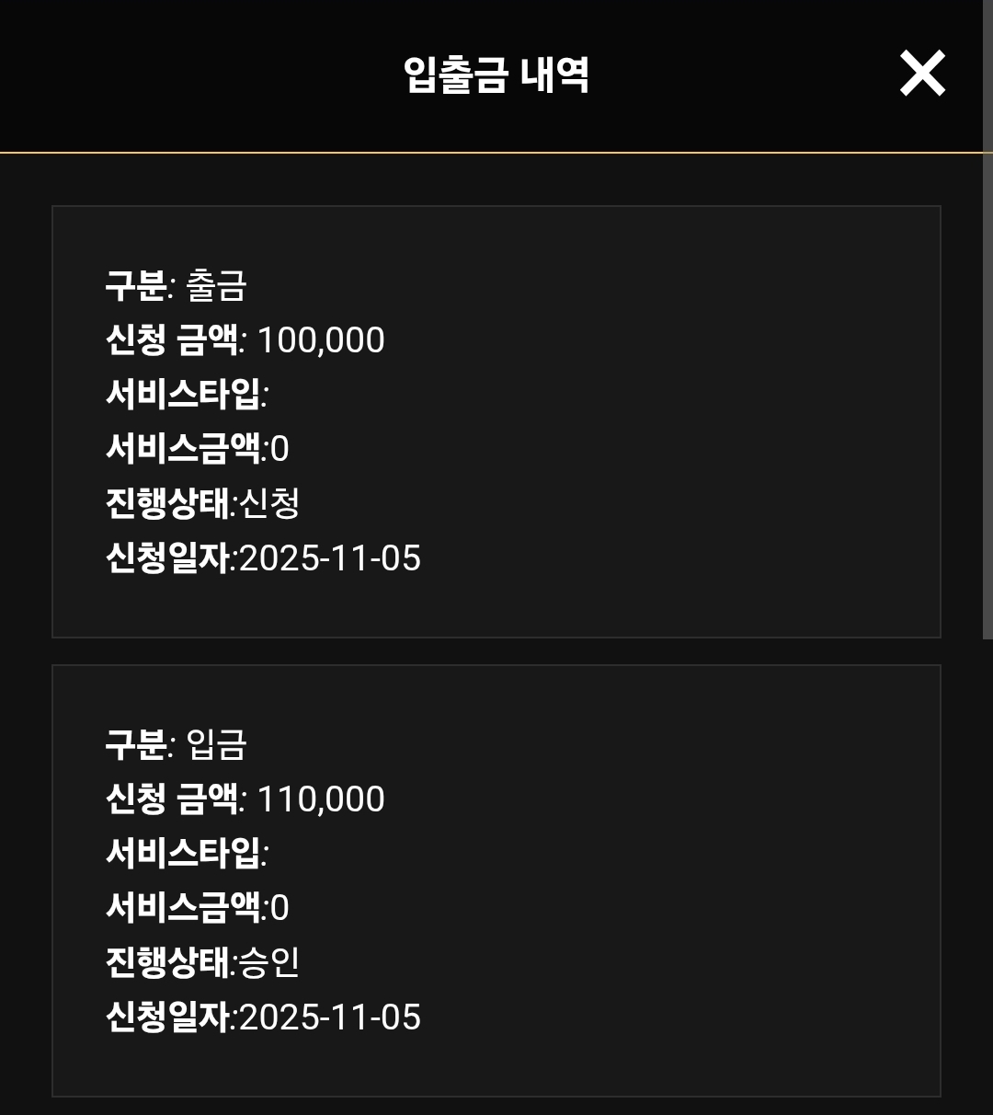Select the 출금 type value
Image resolution: width=993 pixels, height=1115 pixels.
(217, 285)
